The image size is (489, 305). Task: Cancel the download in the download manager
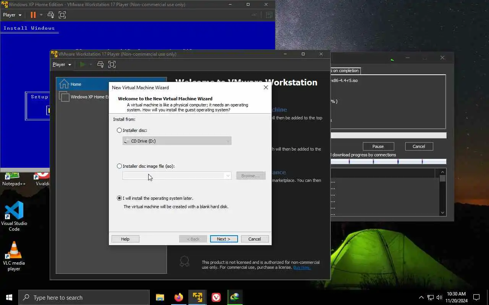pos(419,146)
